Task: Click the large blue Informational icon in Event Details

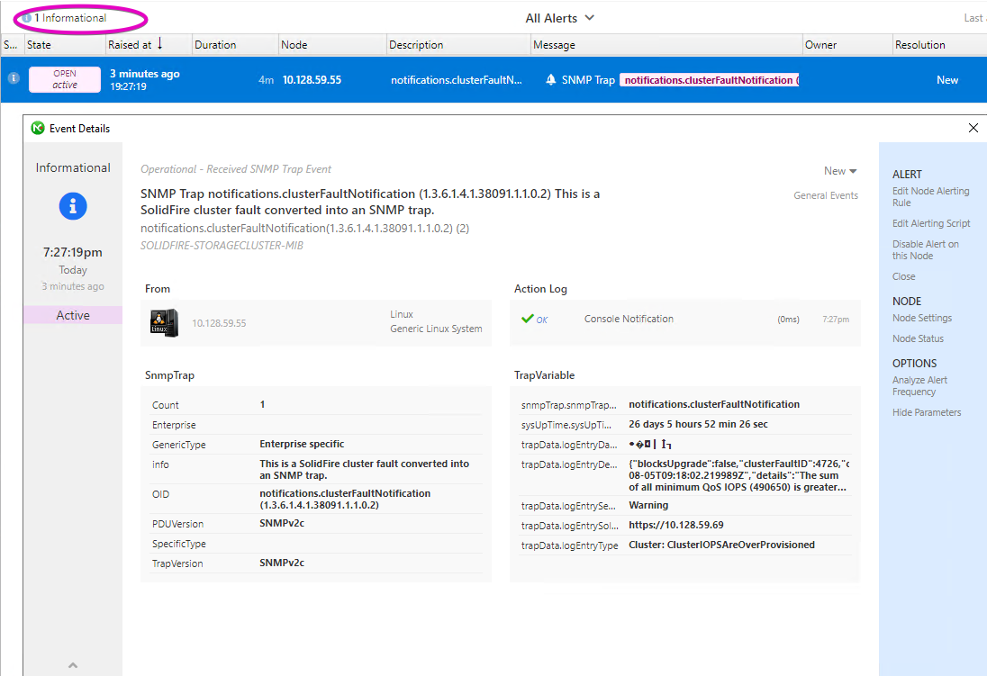Action: (x=73, y=206)
